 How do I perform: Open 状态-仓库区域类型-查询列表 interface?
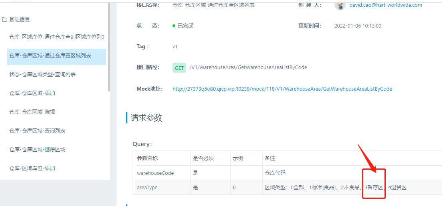(x=42, y=75)
